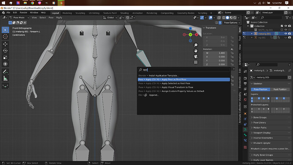
Task: Select the Scale tool
Action: 5,57
